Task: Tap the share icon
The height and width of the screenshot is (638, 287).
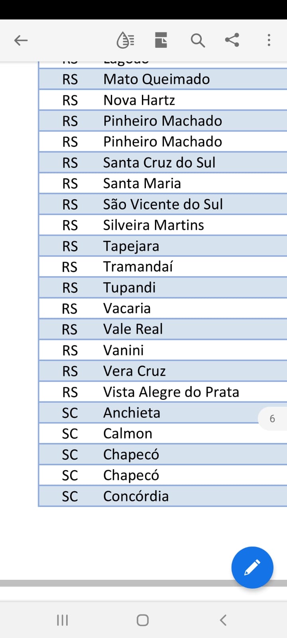Action: [x=232, y=40]
